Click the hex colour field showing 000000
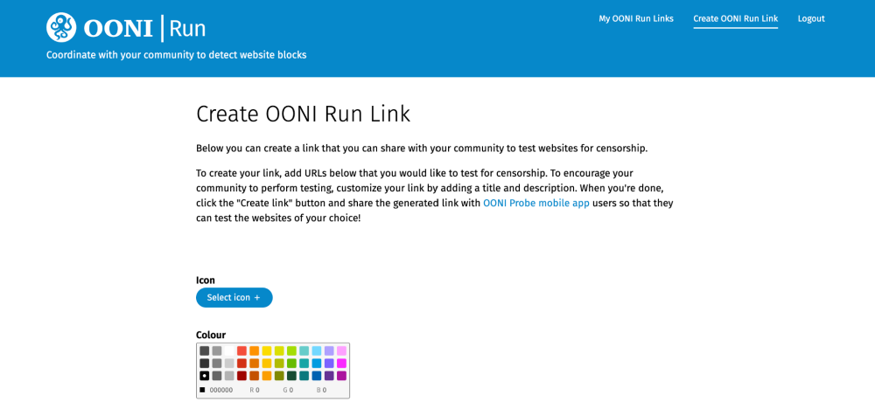875x416 pixels. click(x=221, y=390)
